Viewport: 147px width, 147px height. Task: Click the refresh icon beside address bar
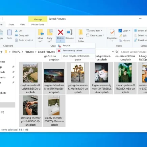click(117, 52)
